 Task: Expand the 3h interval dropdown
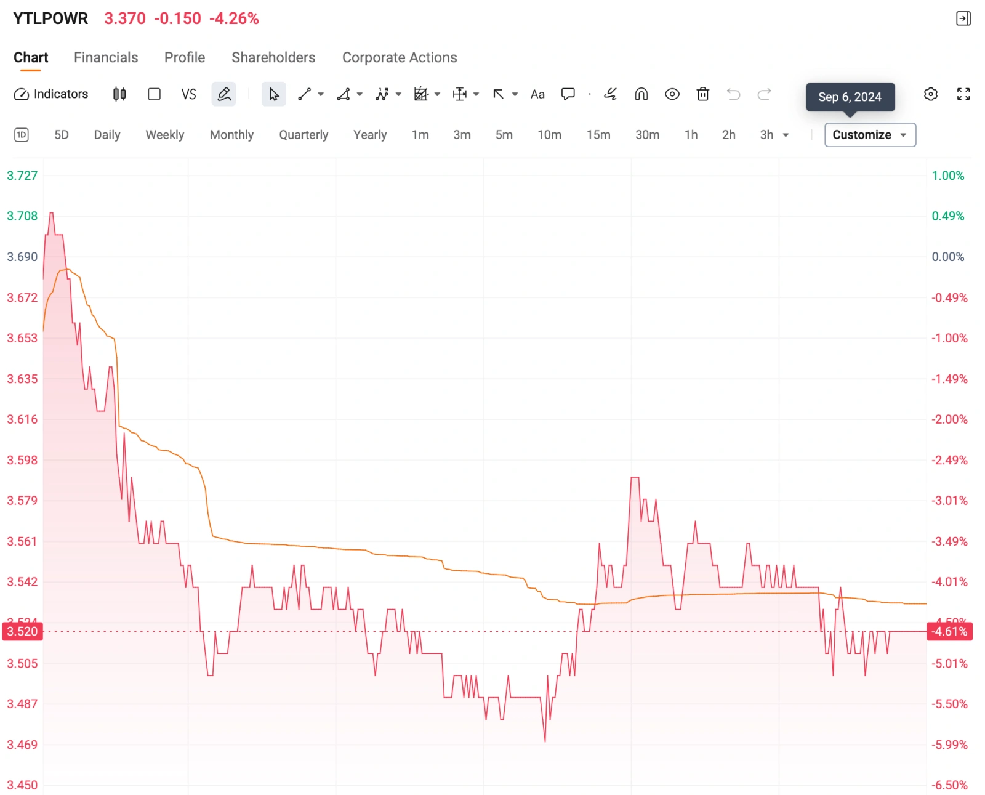coord(786,135)
